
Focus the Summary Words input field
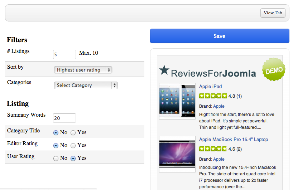pyautogui.click(x=64, y=118)
